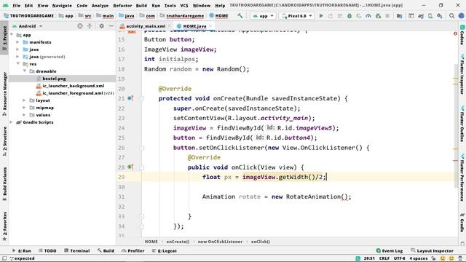This screenshot has width=466, height=262.
Task: Switch to the activity_main.xml editor tab
Action: tap(146, 26)
